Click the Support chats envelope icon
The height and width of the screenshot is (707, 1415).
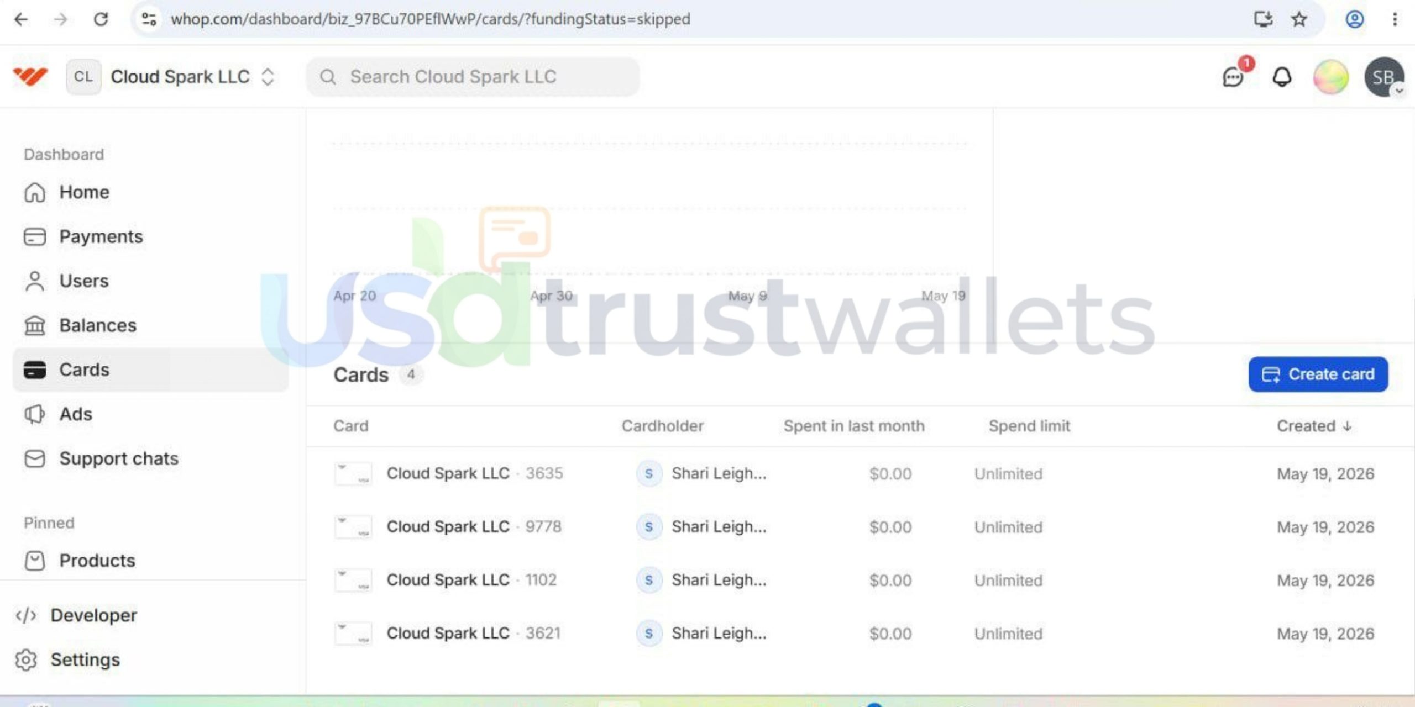(x=35, y=458)
